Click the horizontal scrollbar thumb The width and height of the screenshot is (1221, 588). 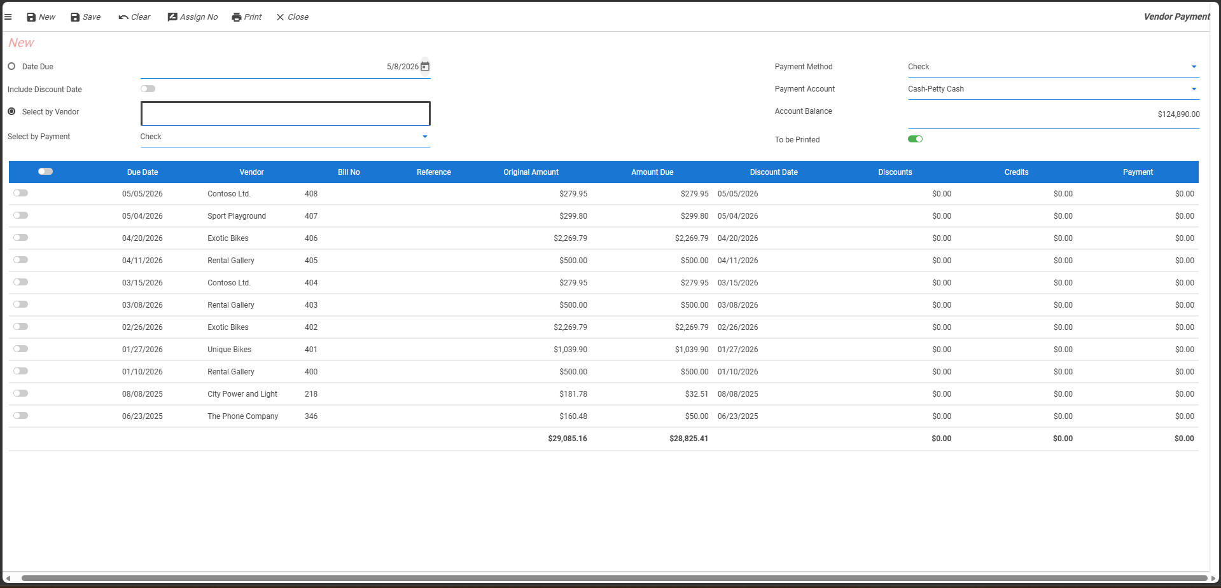point(614,578)
